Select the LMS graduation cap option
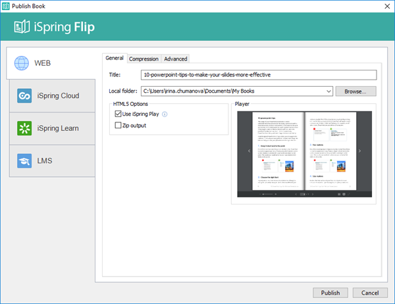This screenshot has height=304, width=395. click(51, 160)
